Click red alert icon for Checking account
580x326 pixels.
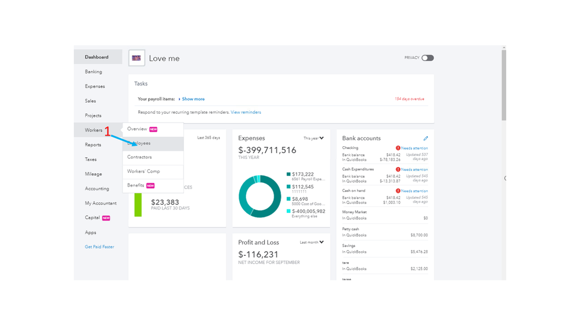point(398,148)
